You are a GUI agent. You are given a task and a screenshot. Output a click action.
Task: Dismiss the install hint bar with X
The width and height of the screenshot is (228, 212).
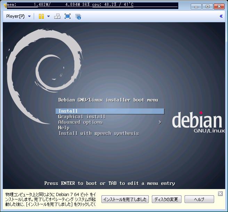coord(220,194)
